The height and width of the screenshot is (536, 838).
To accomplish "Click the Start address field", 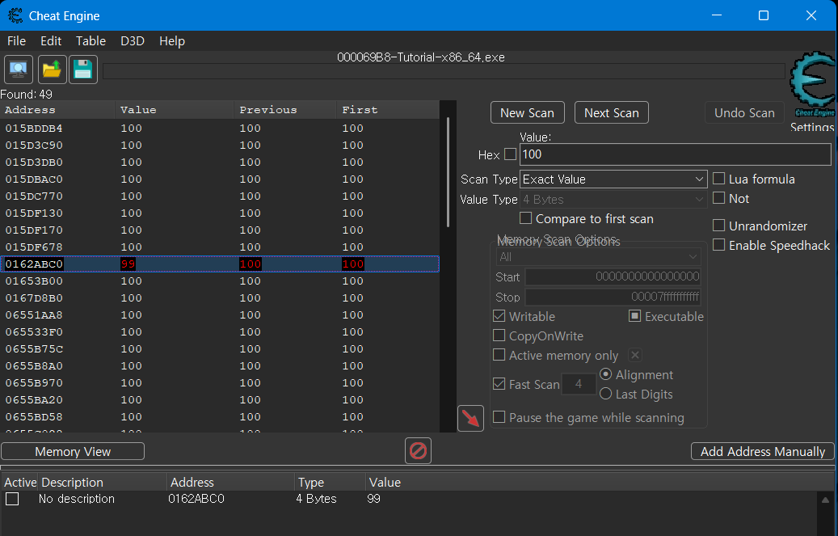I will coord(613,276).
